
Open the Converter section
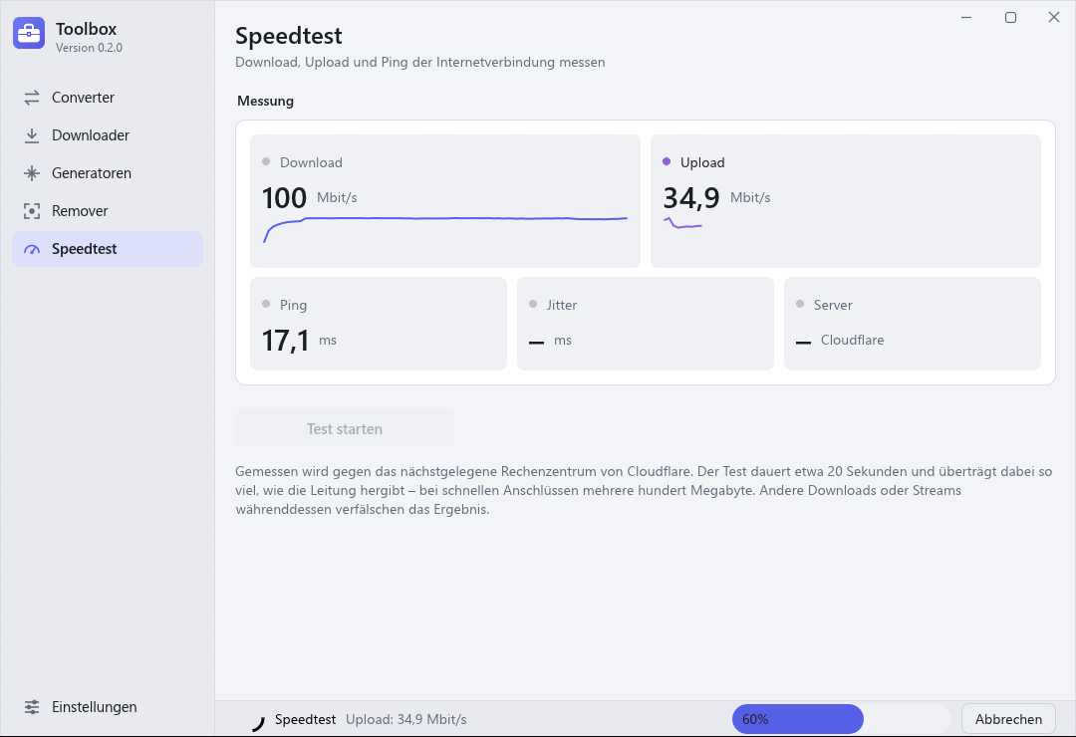tap(108, 98)
